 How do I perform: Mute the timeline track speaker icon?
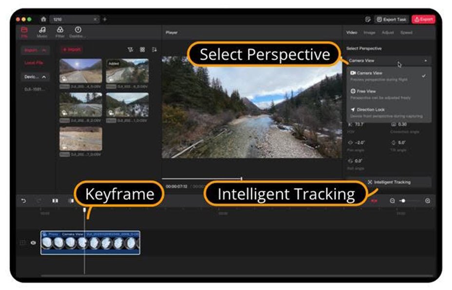tap(33, 243)
